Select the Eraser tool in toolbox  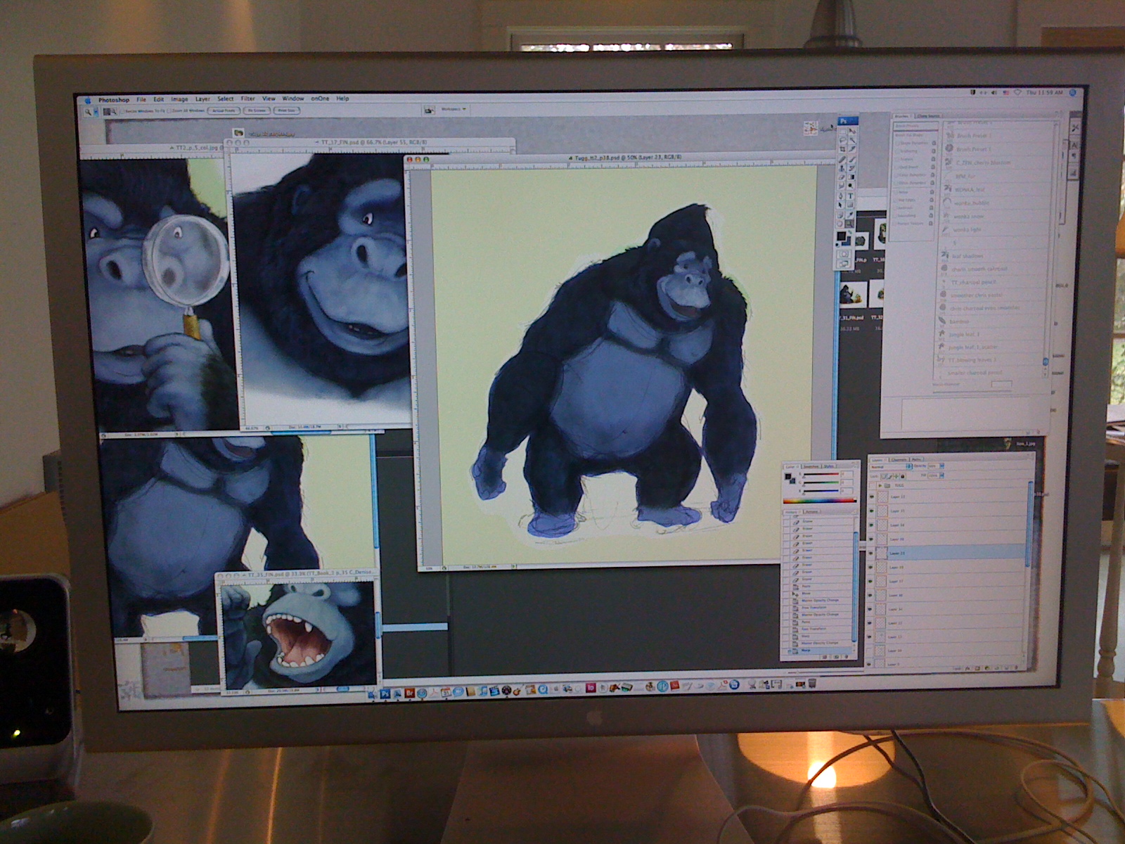pos(842,177)
